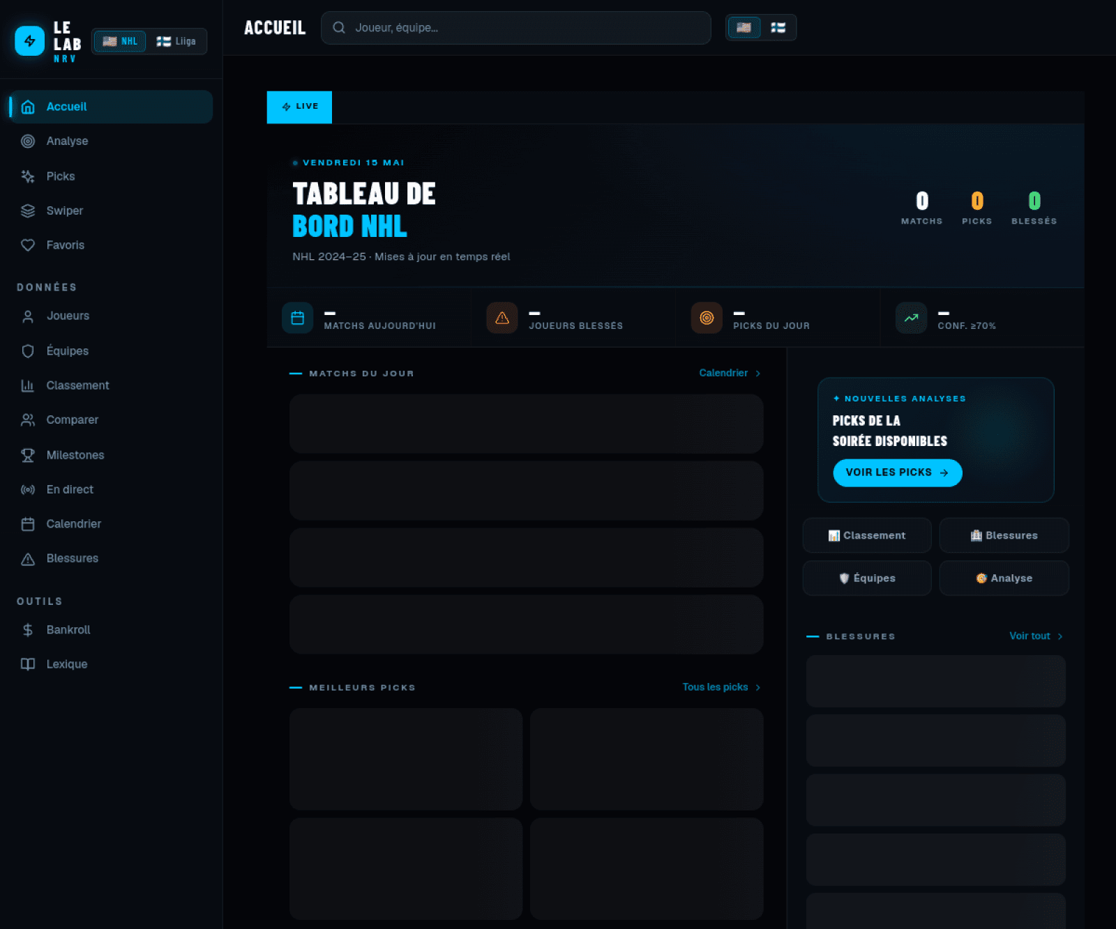Click the Favoris heart icon in sidebar
The width and height of the screenshot is (1116, 929).
coord(28,245)
